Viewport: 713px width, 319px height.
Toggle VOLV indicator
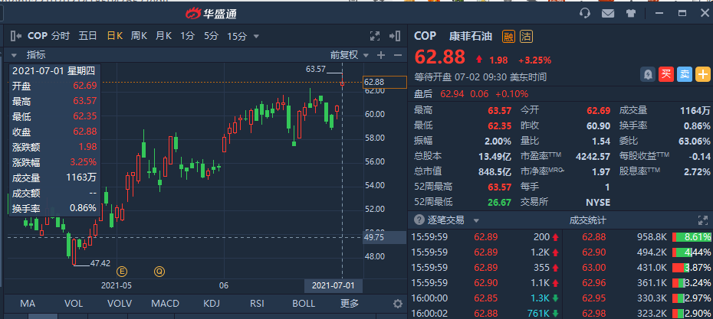[x=120, y=304]
